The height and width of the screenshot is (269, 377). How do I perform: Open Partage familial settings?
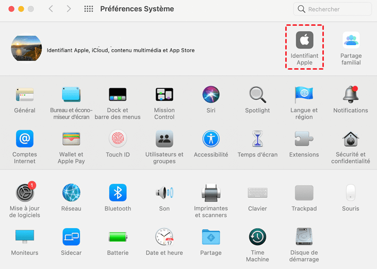(x=351, y=40)
